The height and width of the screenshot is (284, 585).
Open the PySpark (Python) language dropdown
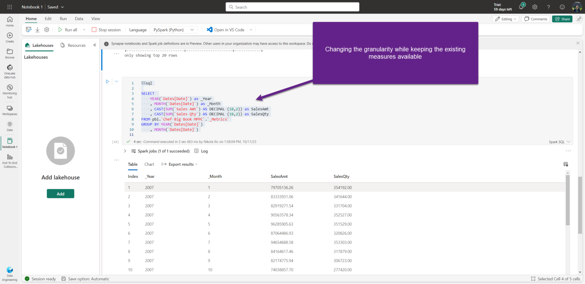[x=174, y=30]
